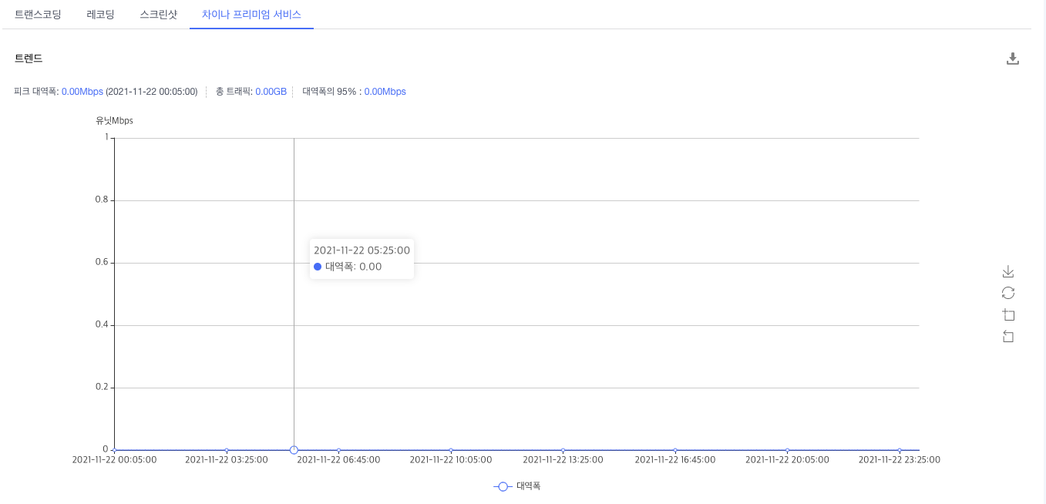Viewport: 1046px width, 504px height.
Task: Click the 차이나 프리미엄 서비스 tab
Action: click(x=251, y=15)
